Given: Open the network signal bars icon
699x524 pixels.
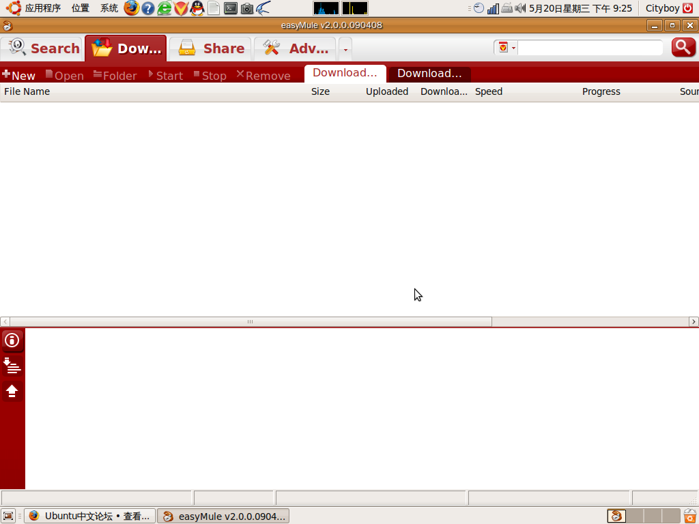Looking at the screenshot, I should tap(493, 8).
